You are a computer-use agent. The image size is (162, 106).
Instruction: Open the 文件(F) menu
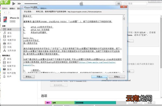click(5, 9)
